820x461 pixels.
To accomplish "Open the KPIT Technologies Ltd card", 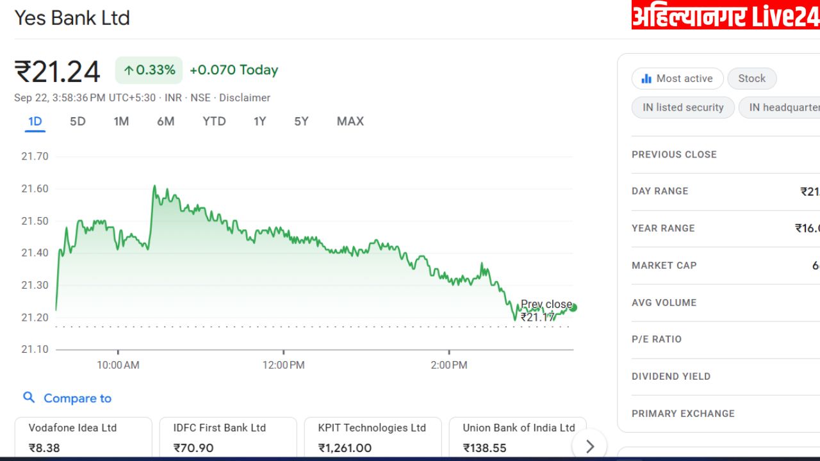I will pyautogui.click(x=373, y=439).
